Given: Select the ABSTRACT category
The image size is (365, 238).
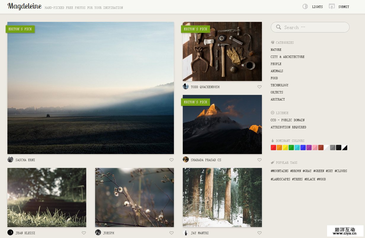Looking at the screenshot, I should [x=278, y=99].
